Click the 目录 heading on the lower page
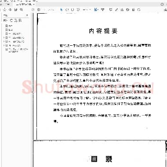The image size is (167, 167). pyautogui.click(x=102, y=159)
